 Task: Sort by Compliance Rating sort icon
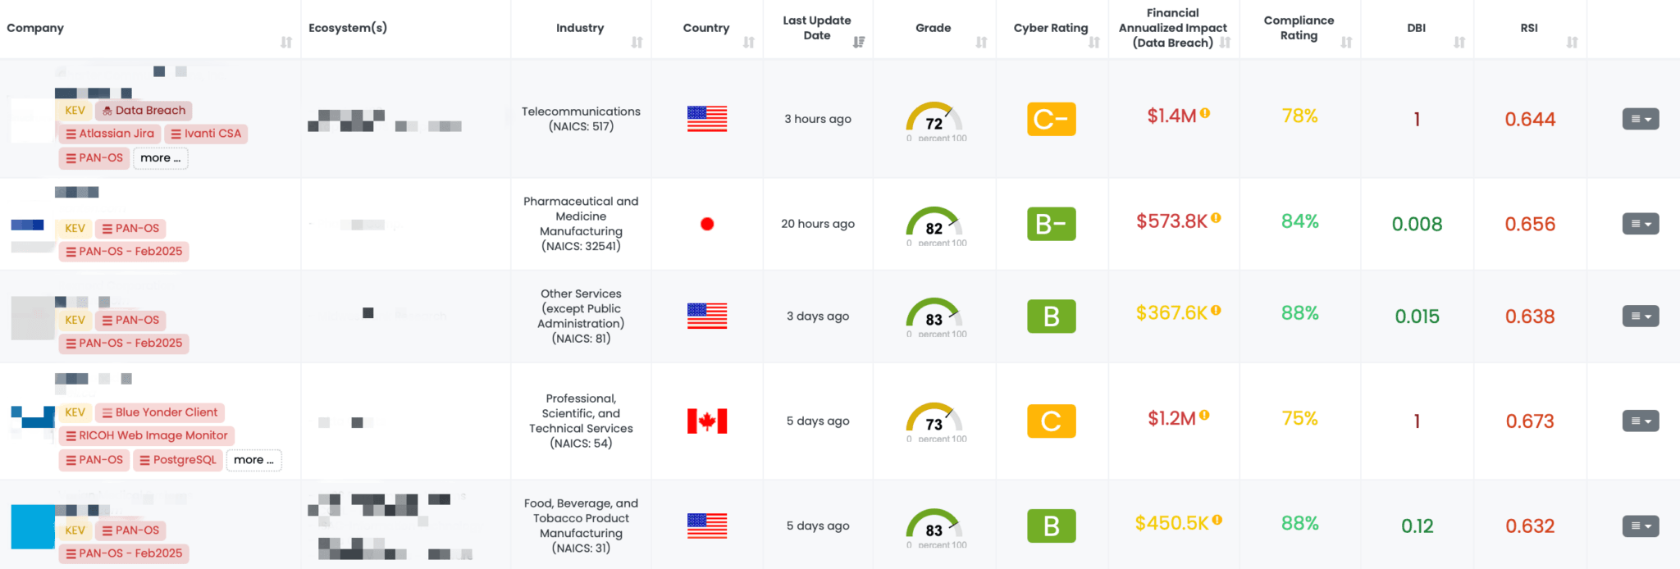1346,43
